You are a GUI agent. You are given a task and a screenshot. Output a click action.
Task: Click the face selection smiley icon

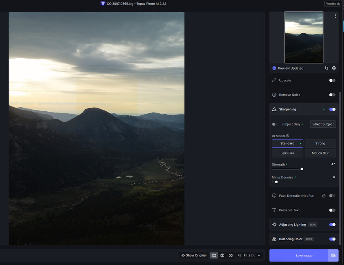click(334, 68)
